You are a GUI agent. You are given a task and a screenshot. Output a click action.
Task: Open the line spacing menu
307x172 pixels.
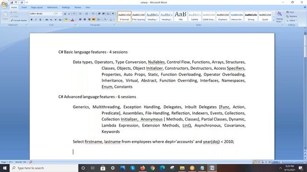pos(99,20)
